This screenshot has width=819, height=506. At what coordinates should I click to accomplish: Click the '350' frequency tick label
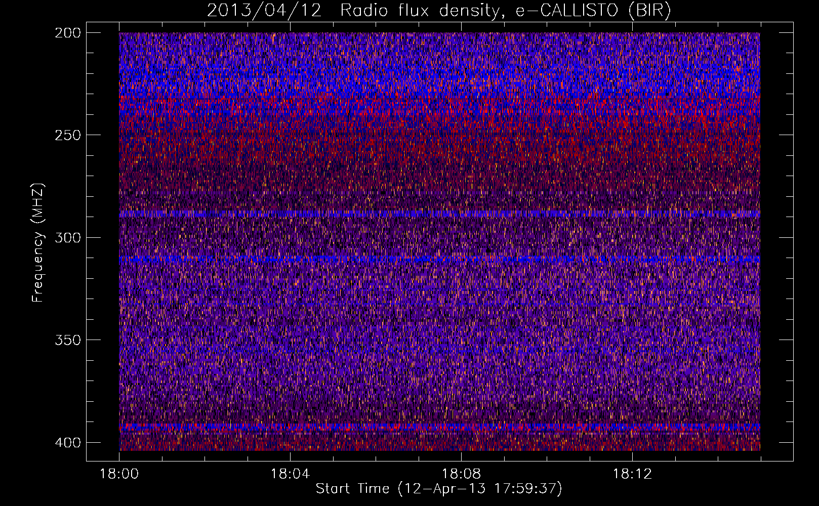pyautogui.click(x=68, y=340)
